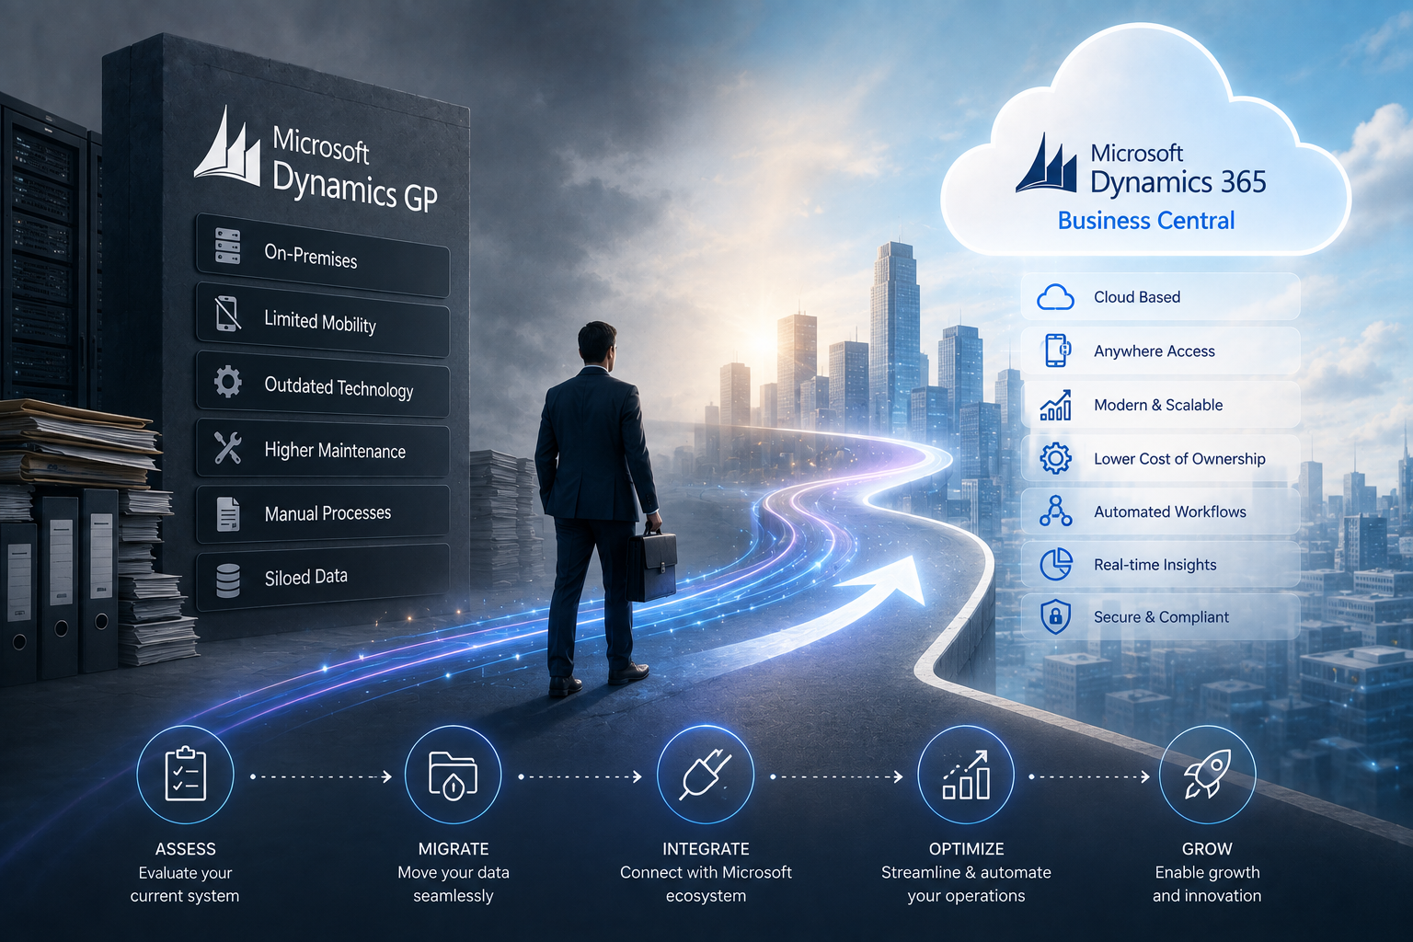This screenshot has height=942, width=1413.
Task: Click the phone icon beside Anywhere Access
Action: [1056, 350]
